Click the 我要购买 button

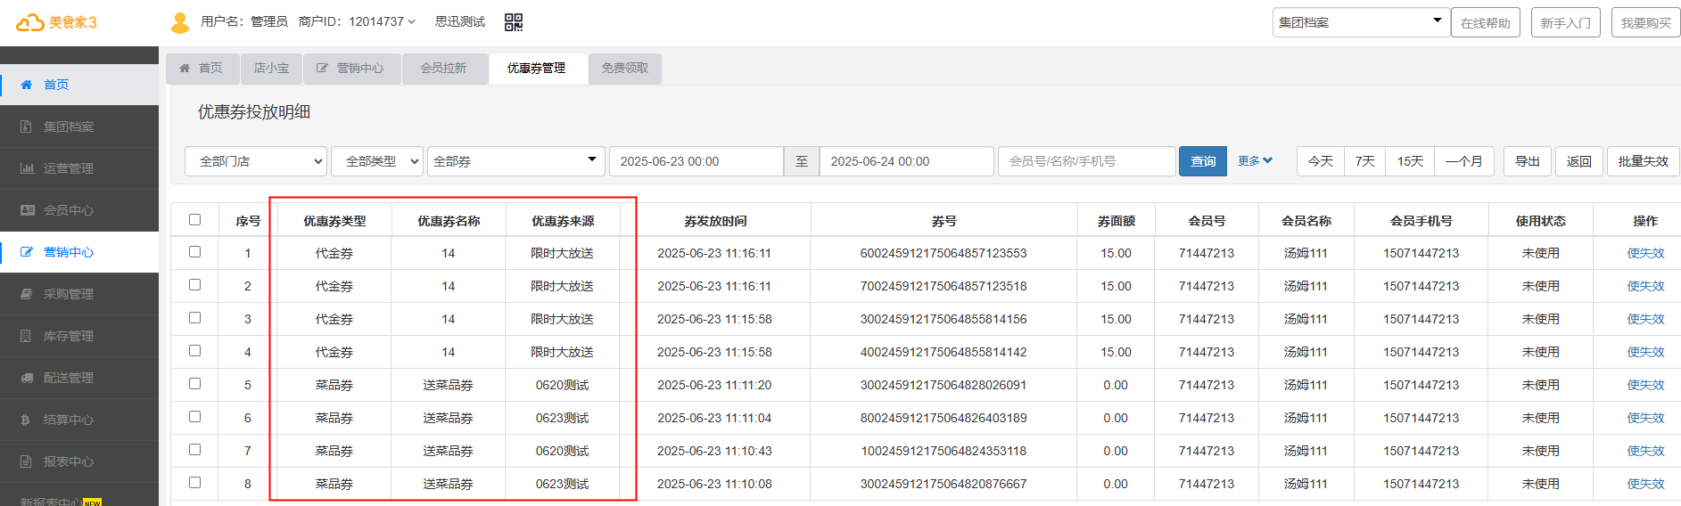[1646, 22]
